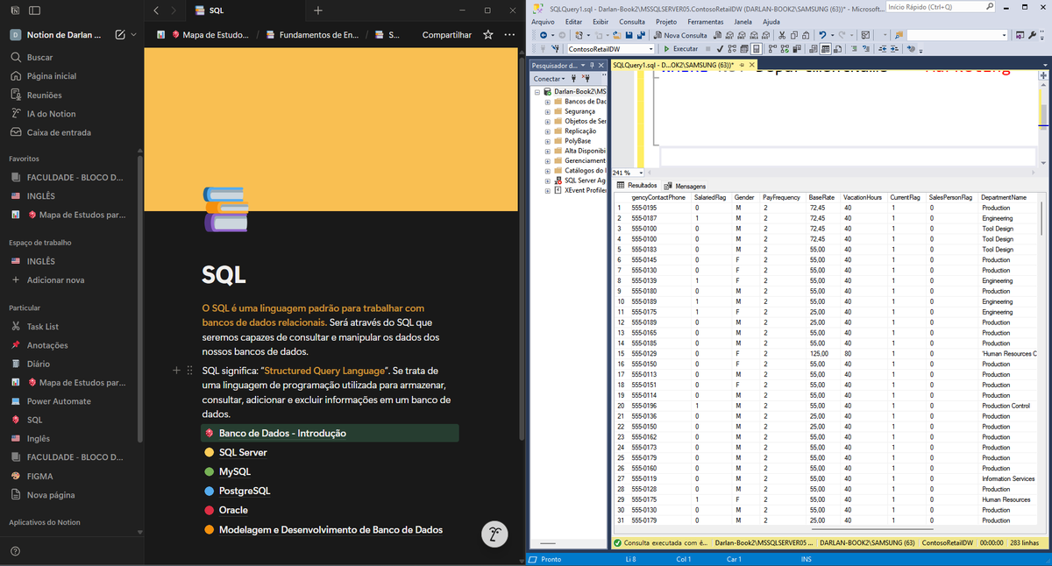
Task: Open Notion workspace switcher chevron
Action: click(133, 35)
